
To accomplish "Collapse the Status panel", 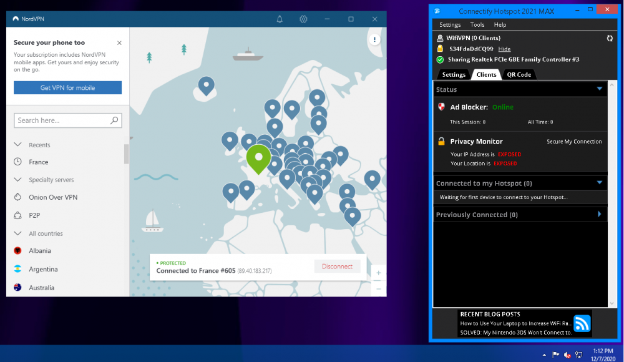I will click(x=599, y=89).
